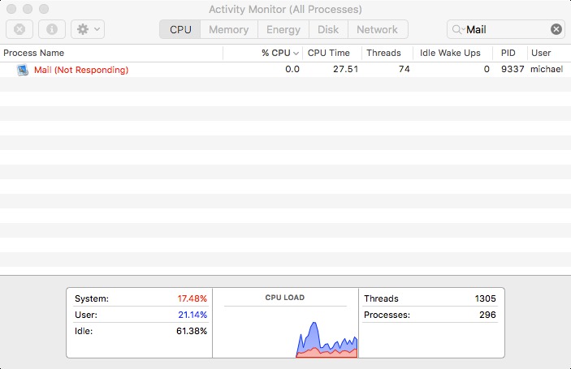Image resolution: width=571 pixels, height=369 pixels.
Task: Switch to the CPU tab
Action: click(180, 29)
